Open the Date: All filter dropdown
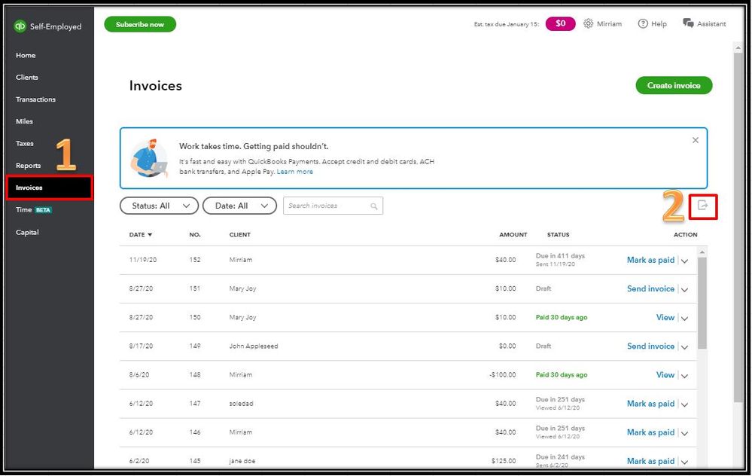This screenshot has height=476, width=752. 240,206
